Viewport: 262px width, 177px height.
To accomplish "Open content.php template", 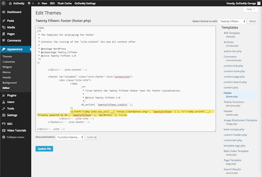I will pyautogui.click(x=231, y=87).
